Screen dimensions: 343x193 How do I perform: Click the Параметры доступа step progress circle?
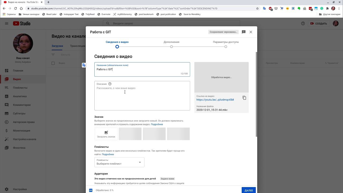click(x=226, y=47)
